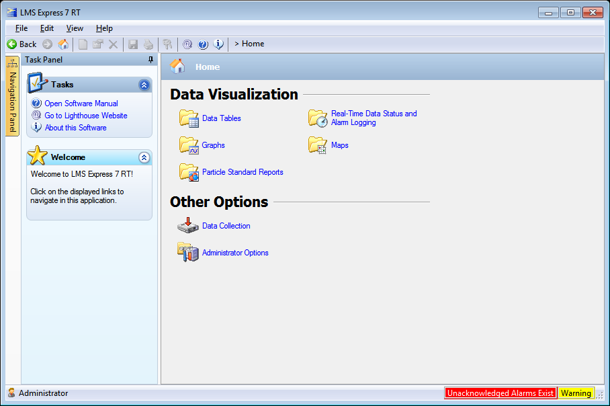The image size is (610, 406).
Task: Click the Print toolbar icon
Action: [x=148, y=44]
